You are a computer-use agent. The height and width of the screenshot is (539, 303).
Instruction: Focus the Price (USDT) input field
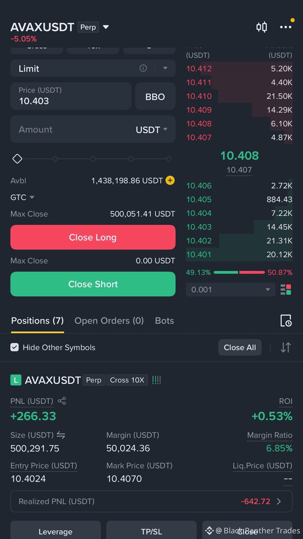pyautogui.click(x=71, y=96)
